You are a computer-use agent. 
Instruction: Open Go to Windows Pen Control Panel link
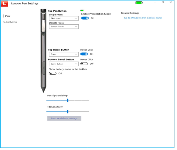(x=143, y=18)
